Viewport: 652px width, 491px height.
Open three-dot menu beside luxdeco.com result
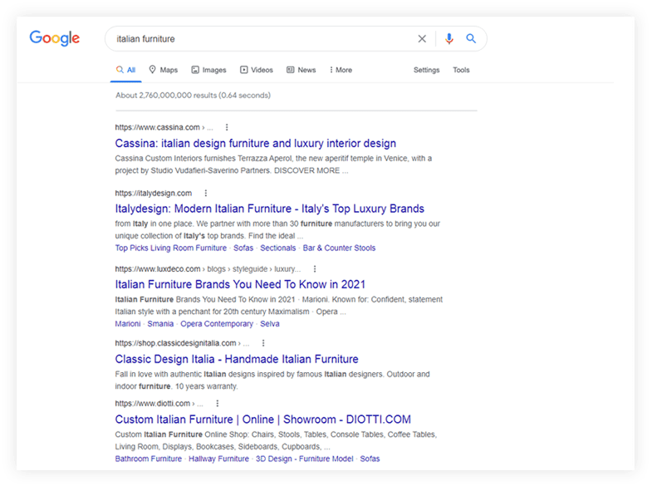(x=315, y=269)
